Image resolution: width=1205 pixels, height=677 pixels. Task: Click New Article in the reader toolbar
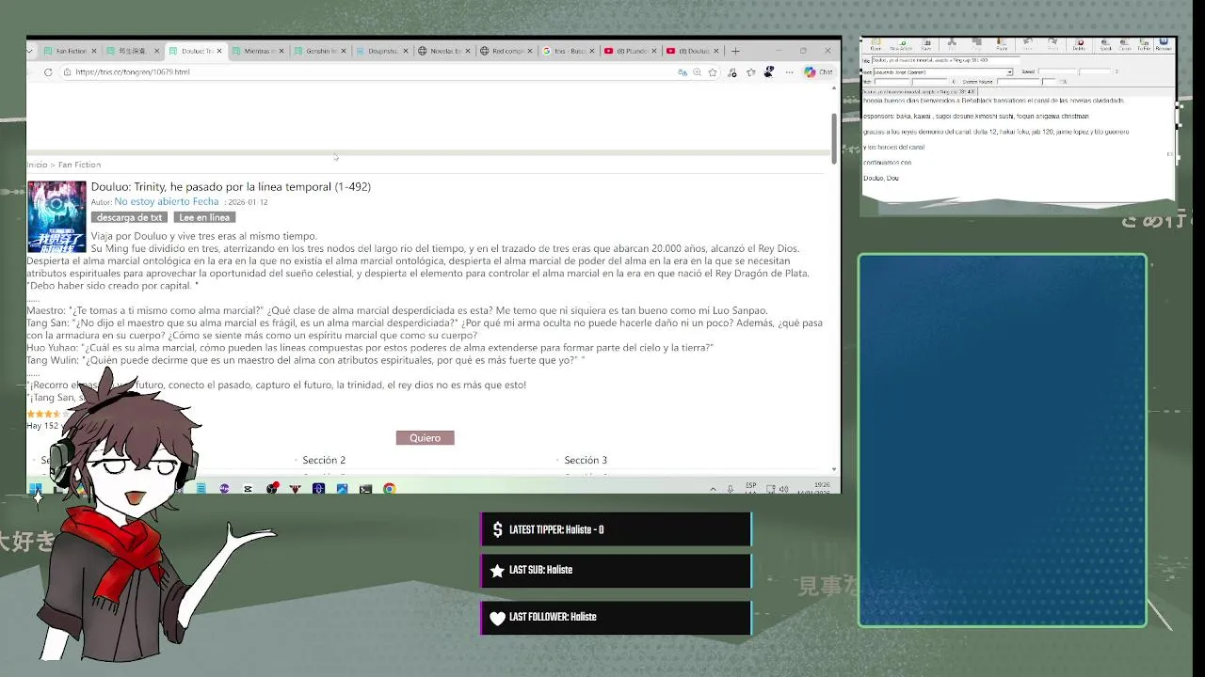pyautogui.click(x=901, y=44)
